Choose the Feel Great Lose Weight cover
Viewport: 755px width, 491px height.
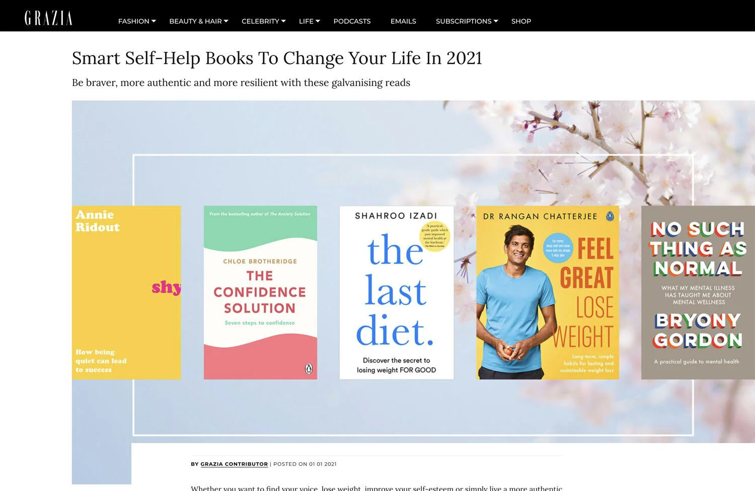pyautogui.click(x=548, y=292)
